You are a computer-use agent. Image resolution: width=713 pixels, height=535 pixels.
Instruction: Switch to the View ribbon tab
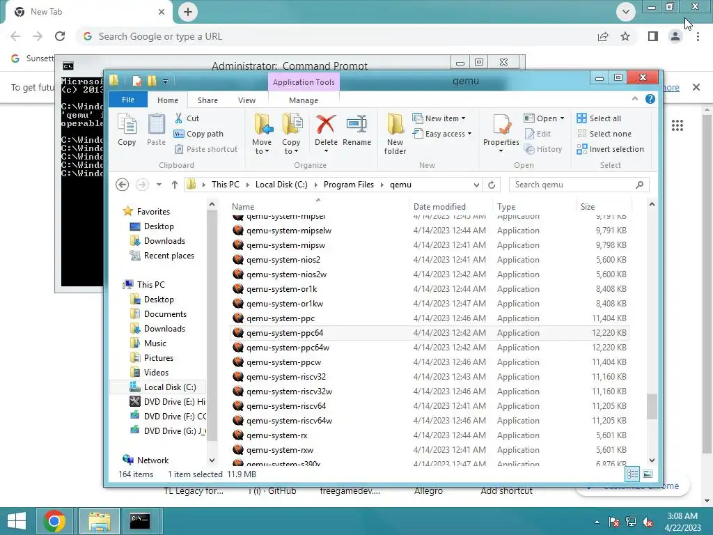(247, 100)
